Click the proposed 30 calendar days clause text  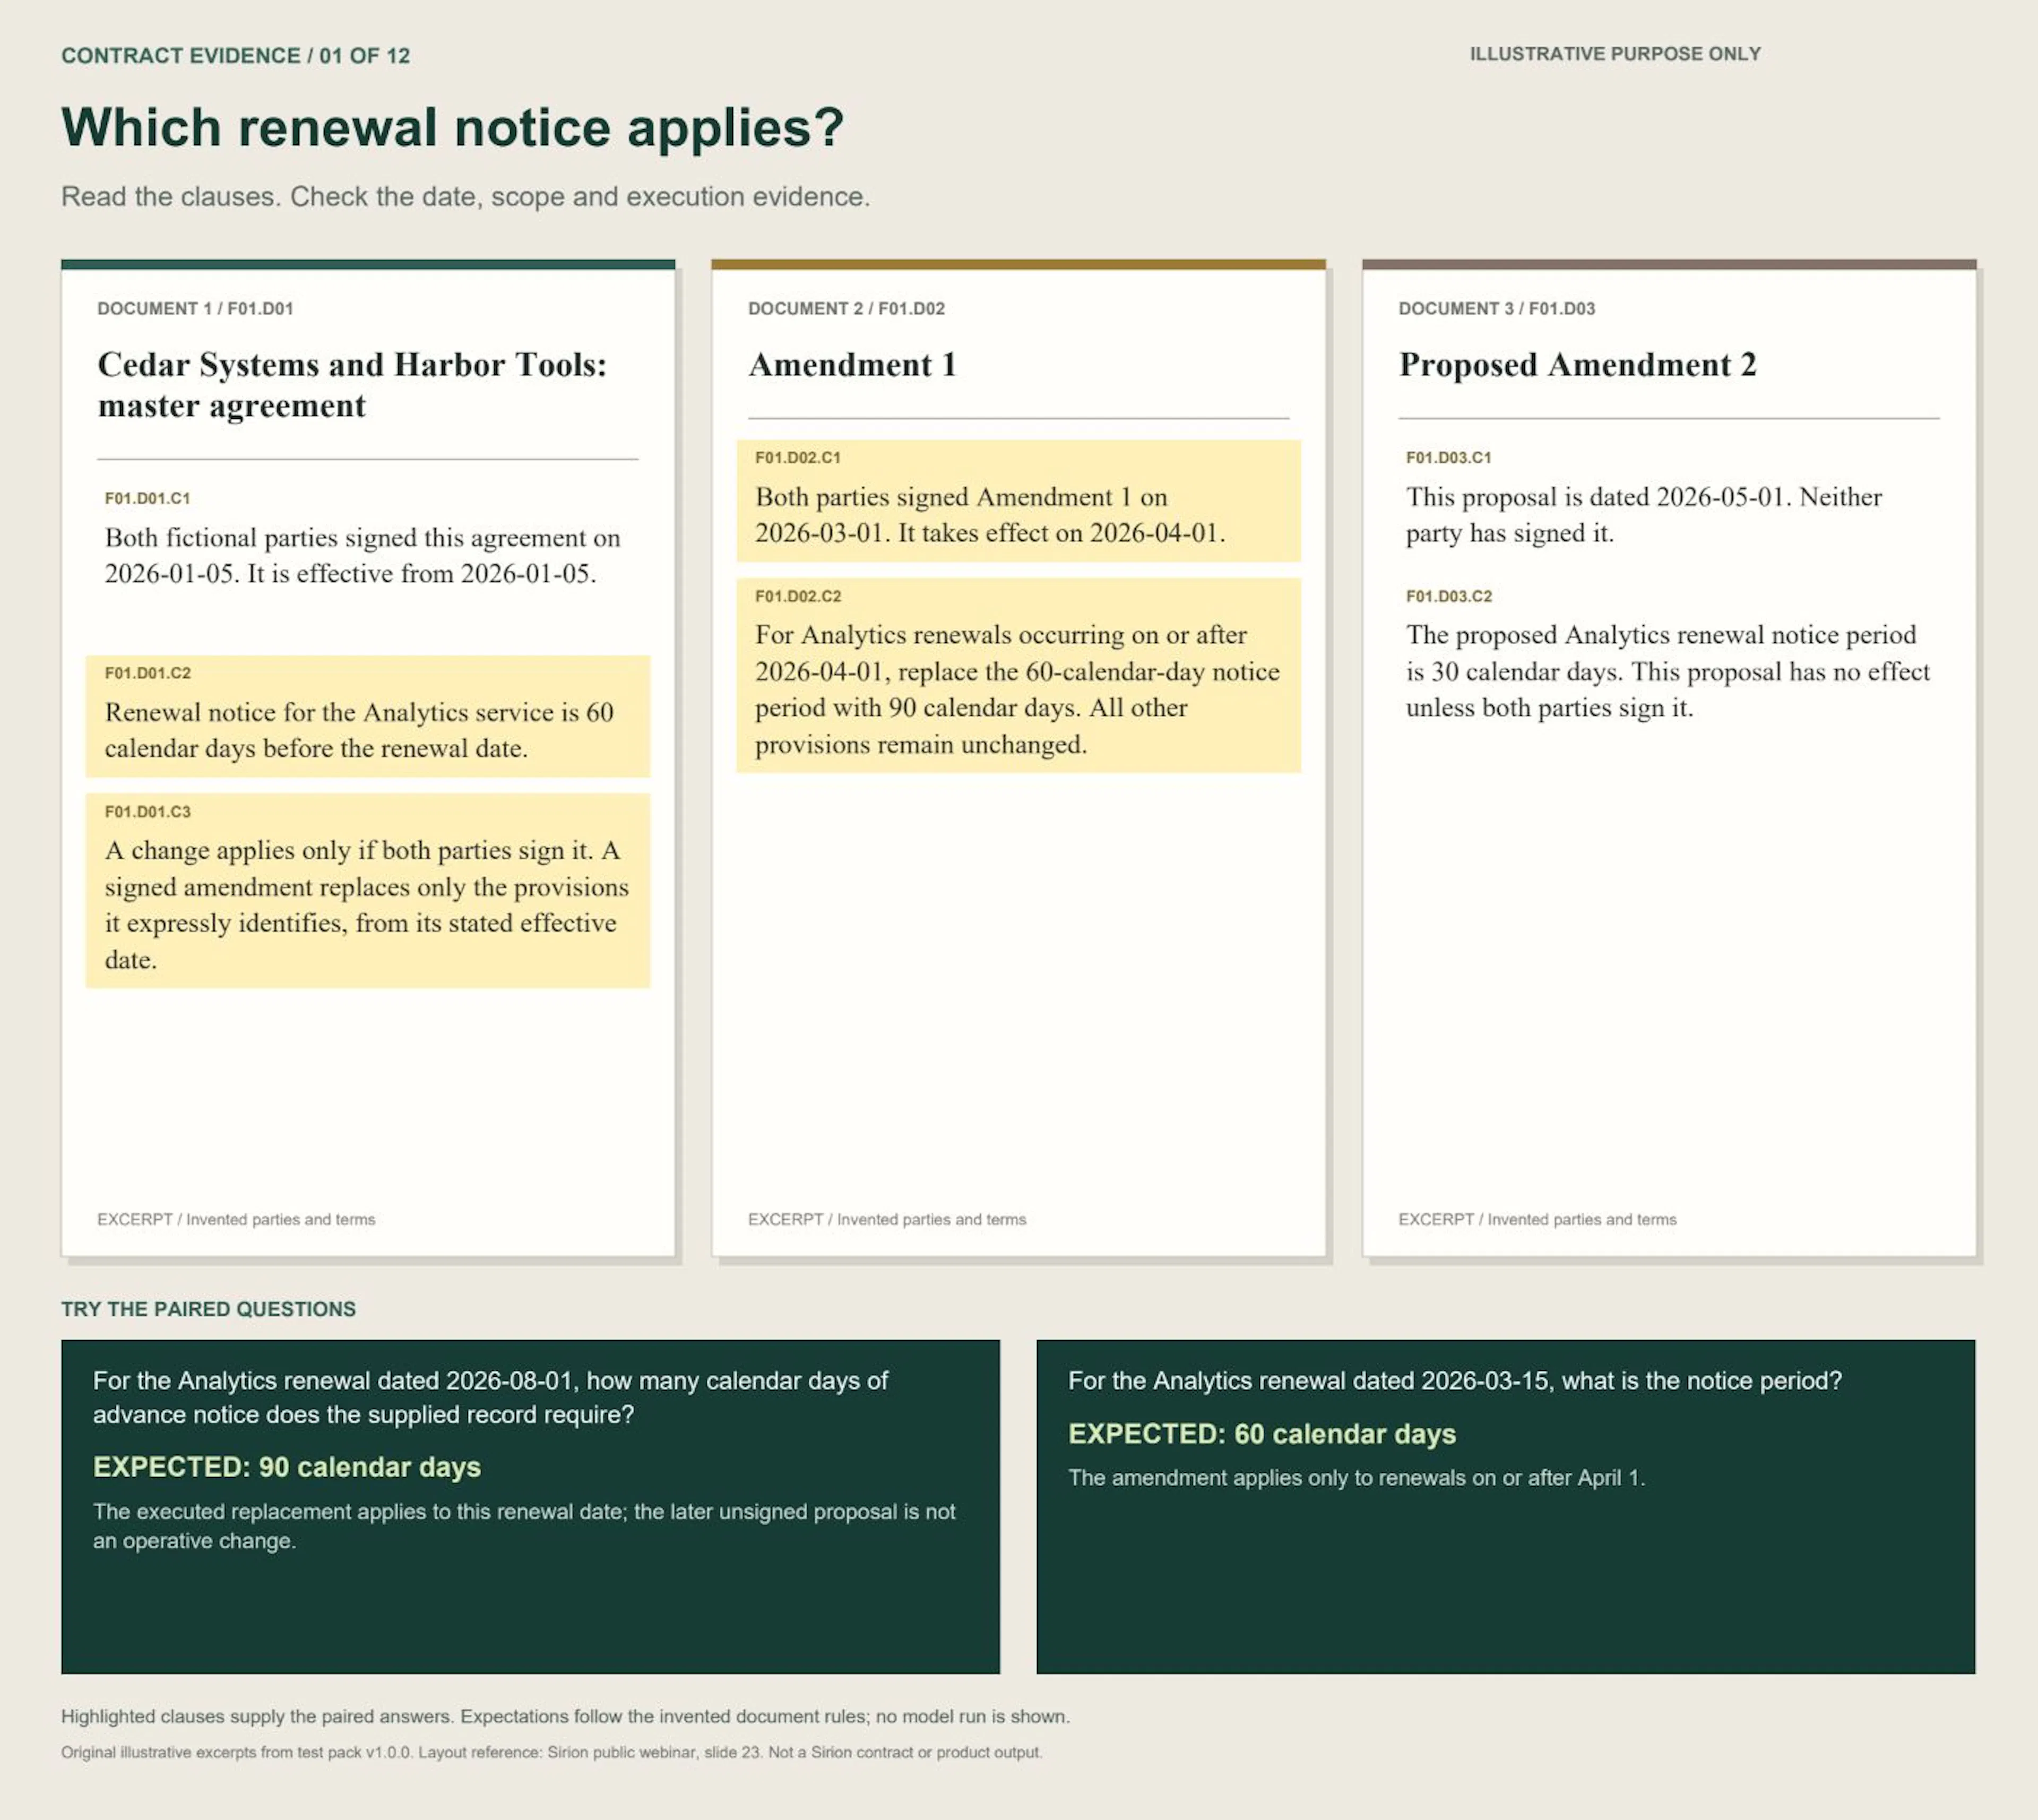(x=1667, y=671)
